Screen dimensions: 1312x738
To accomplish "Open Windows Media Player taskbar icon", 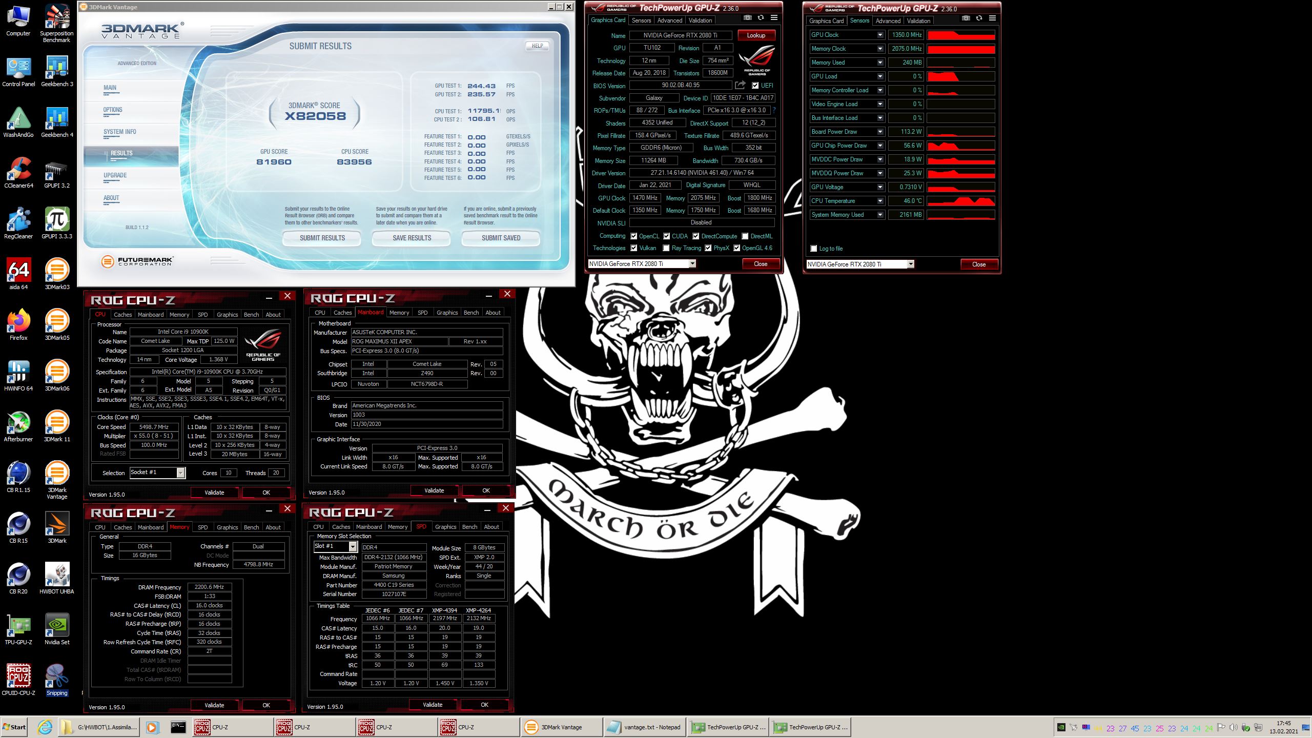I will pyautogui.click(x=152, y=727).
